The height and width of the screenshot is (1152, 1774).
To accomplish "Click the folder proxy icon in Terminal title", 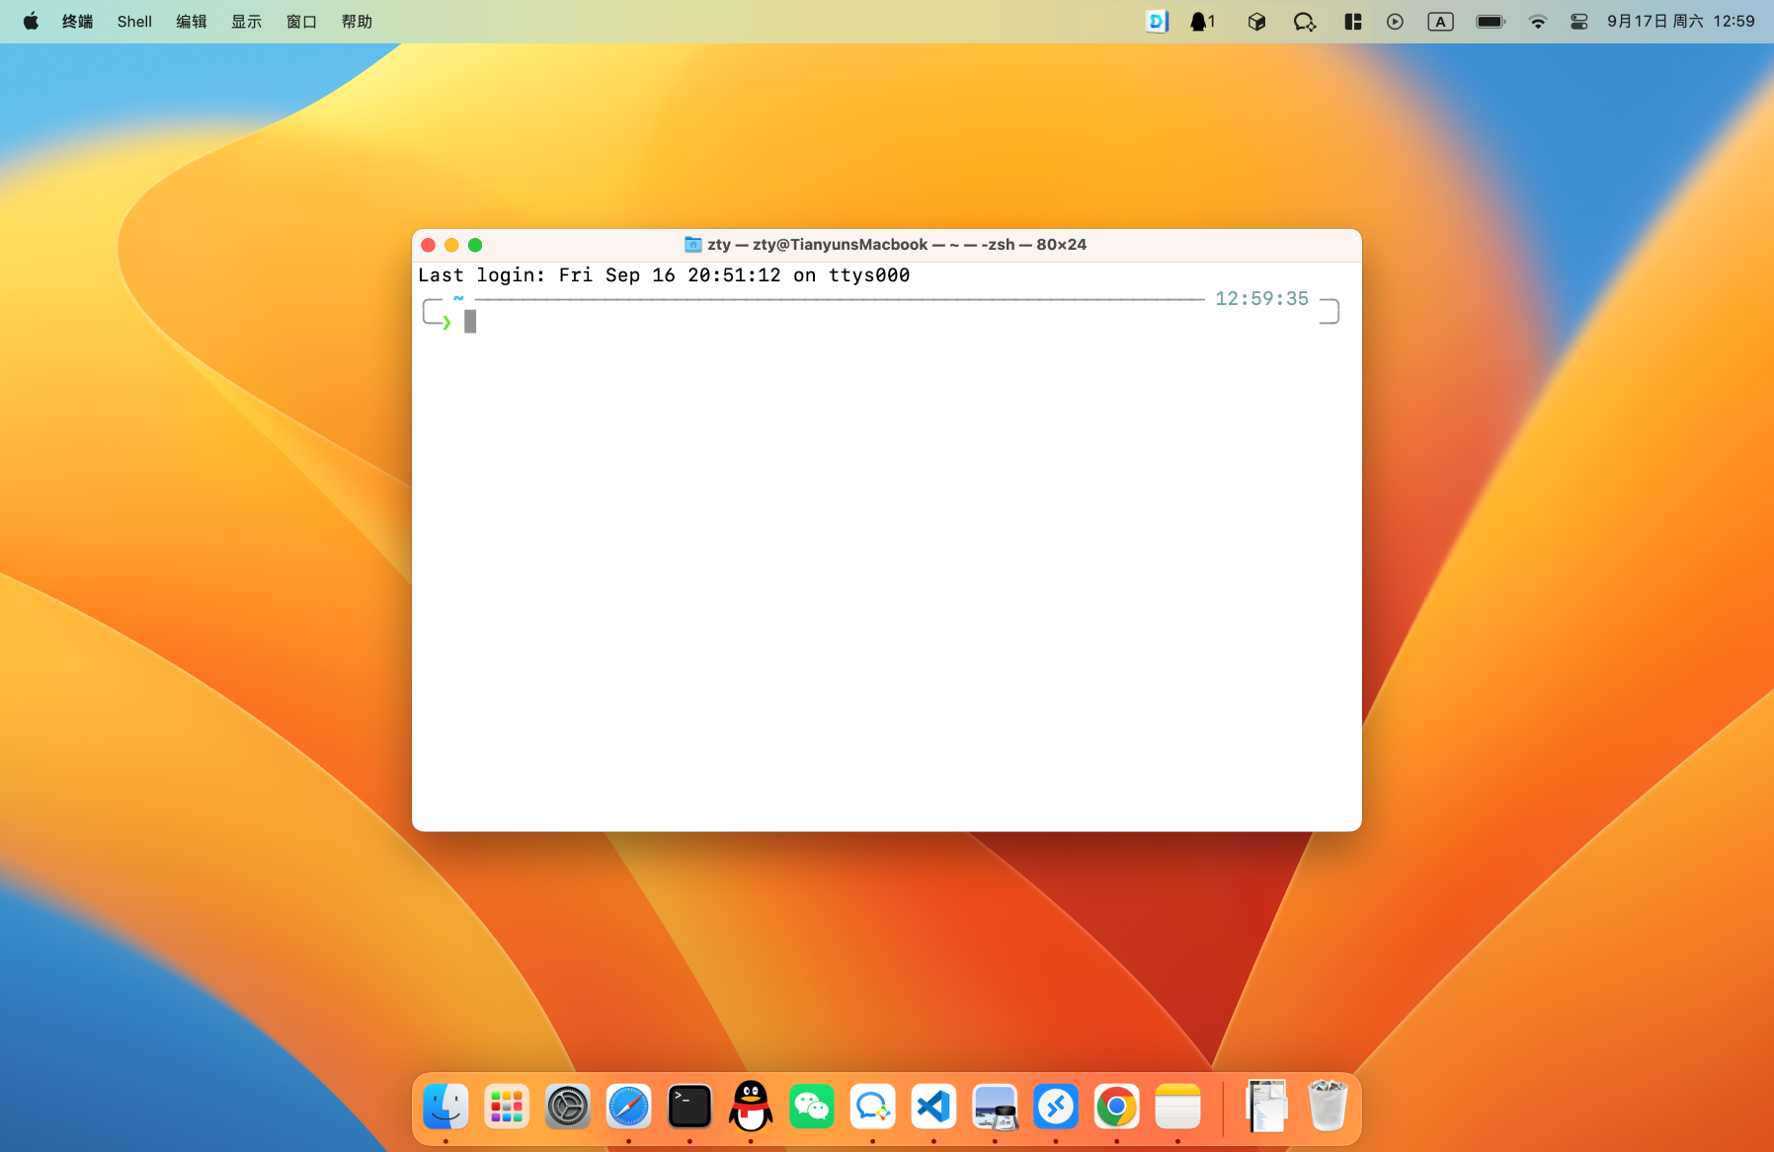I will click(693, 244).
